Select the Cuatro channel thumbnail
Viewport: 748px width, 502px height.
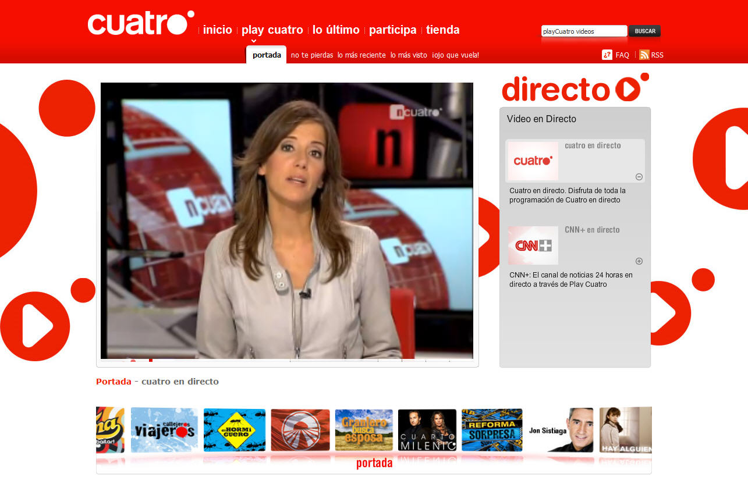533,161
